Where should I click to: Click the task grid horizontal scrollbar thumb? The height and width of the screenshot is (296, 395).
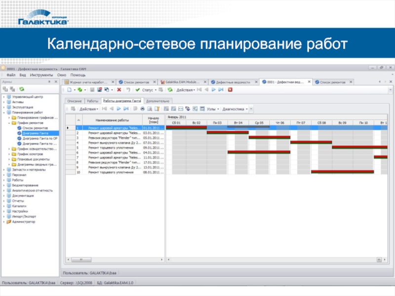click(x=81, y=259)
